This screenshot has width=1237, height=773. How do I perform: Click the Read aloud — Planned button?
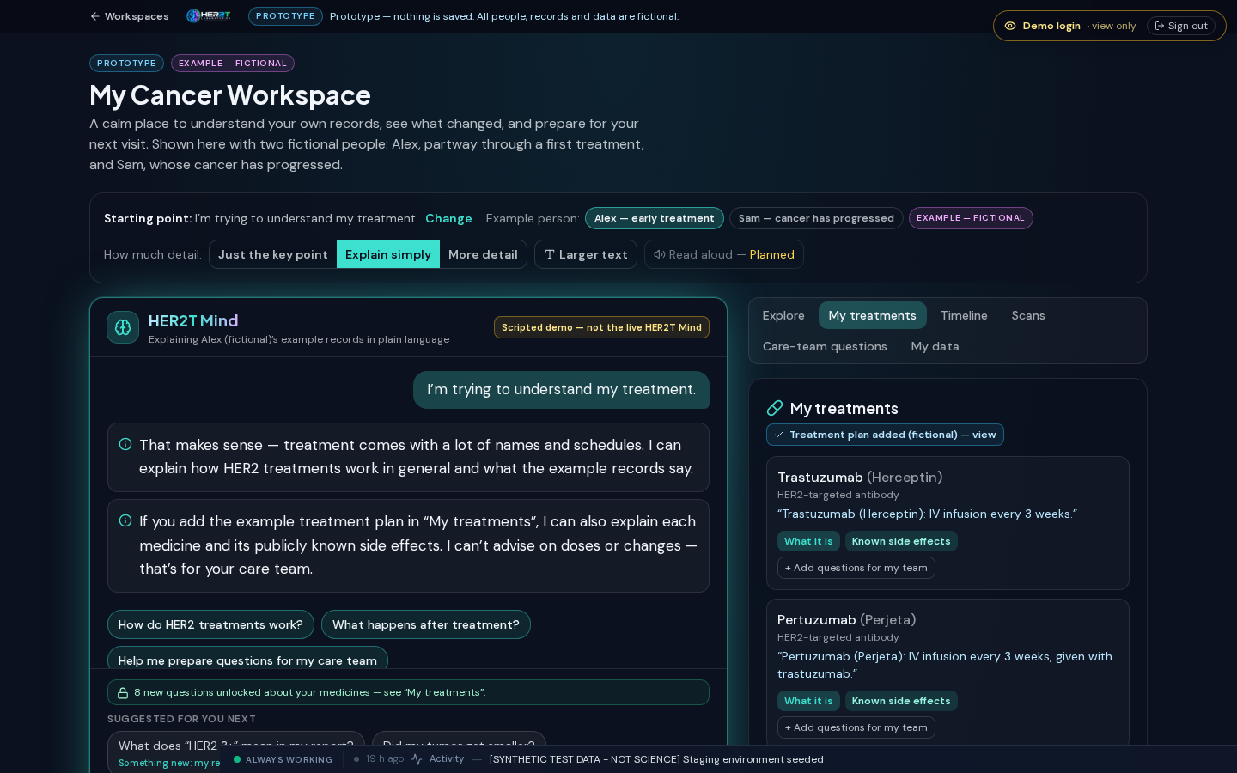(724, 254)
